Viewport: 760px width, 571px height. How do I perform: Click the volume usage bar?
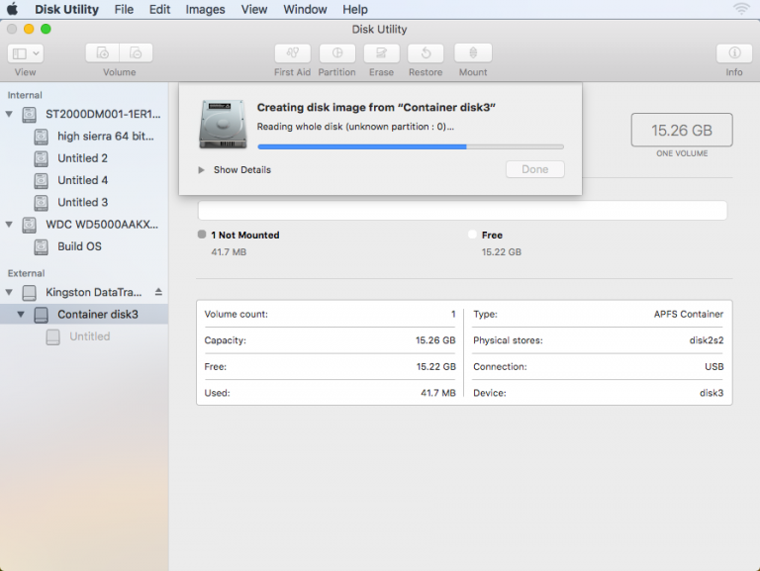(462, 211)
